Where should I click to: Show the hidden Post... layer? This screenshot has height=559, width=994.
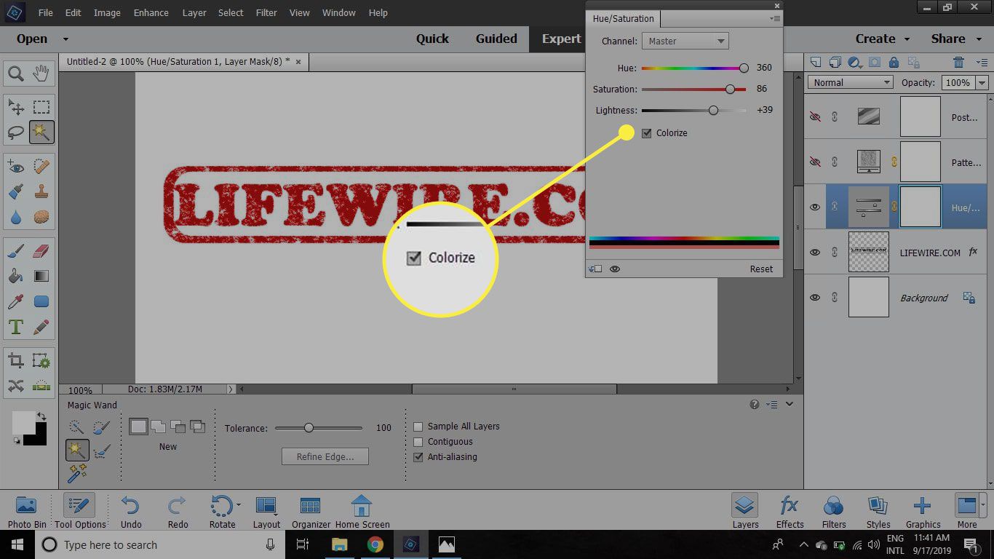click(x=815, y=116)
